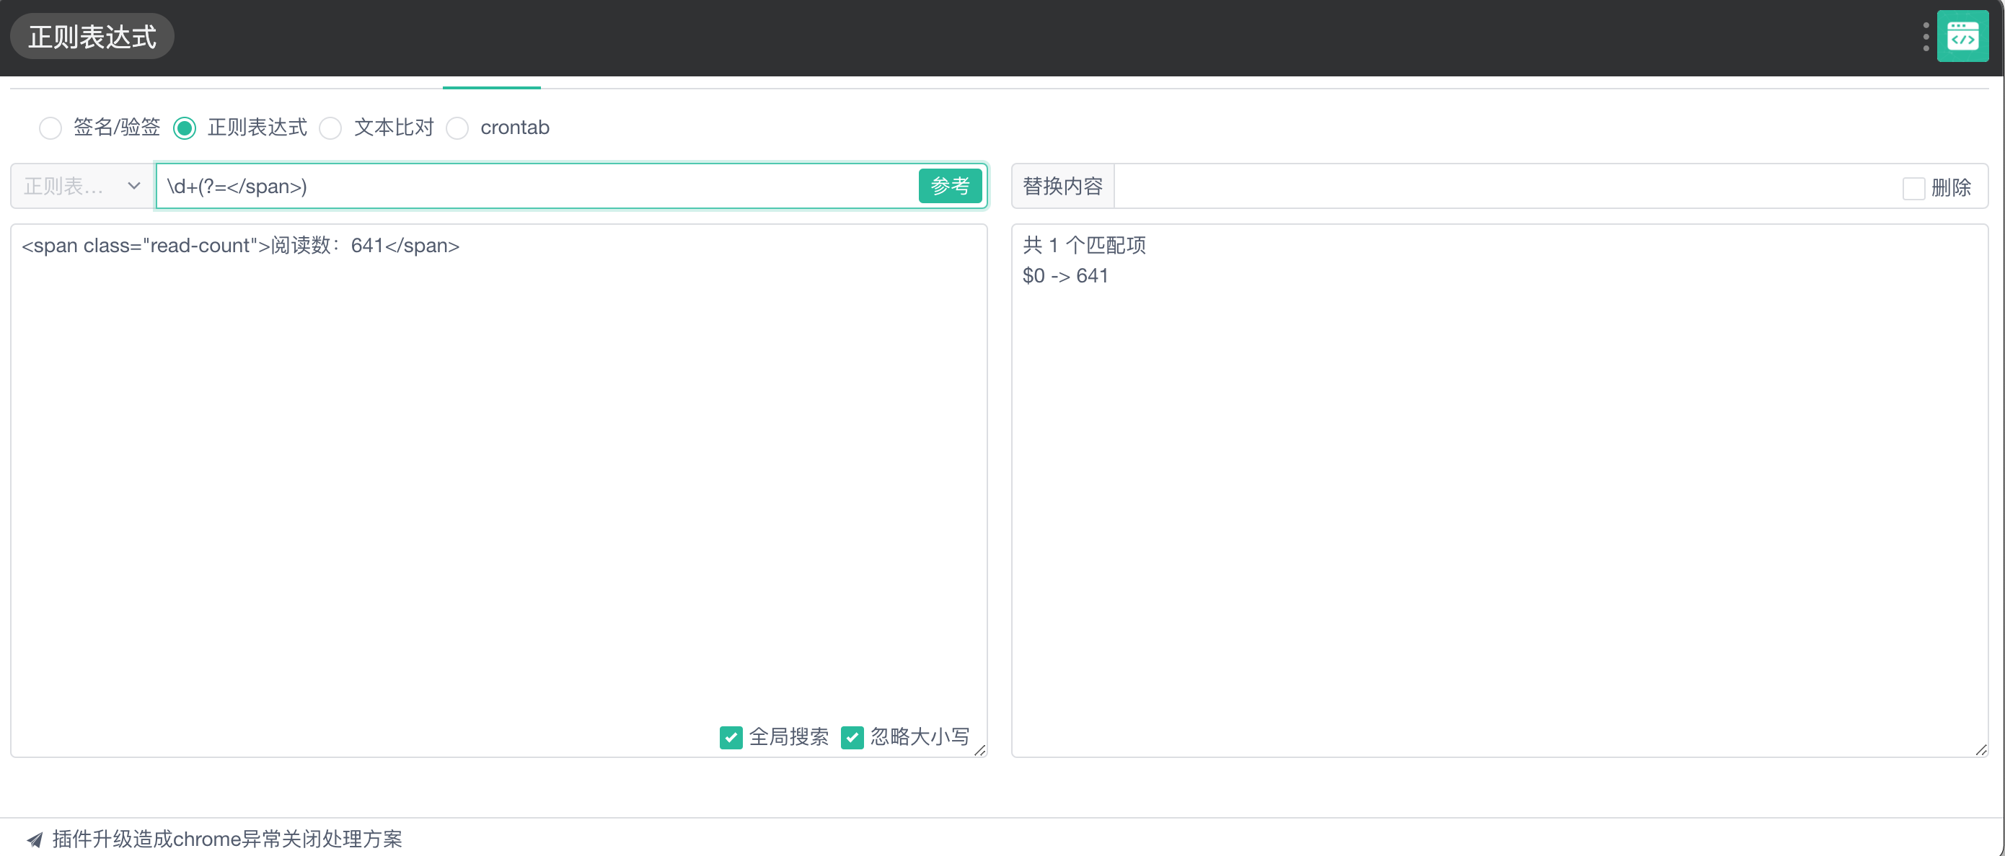Screen dimensions: 2005x856
Task: Select the 文本比对 radio option
Action: [x=331, y=128]
